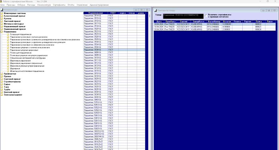
Task: Open the Приходы menu
Action: (11, 5)
